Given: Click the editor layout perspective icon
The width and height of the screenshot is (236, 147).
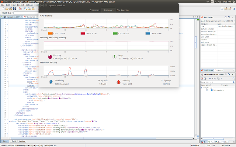Looking at the screenshot, I should point(222,9).
